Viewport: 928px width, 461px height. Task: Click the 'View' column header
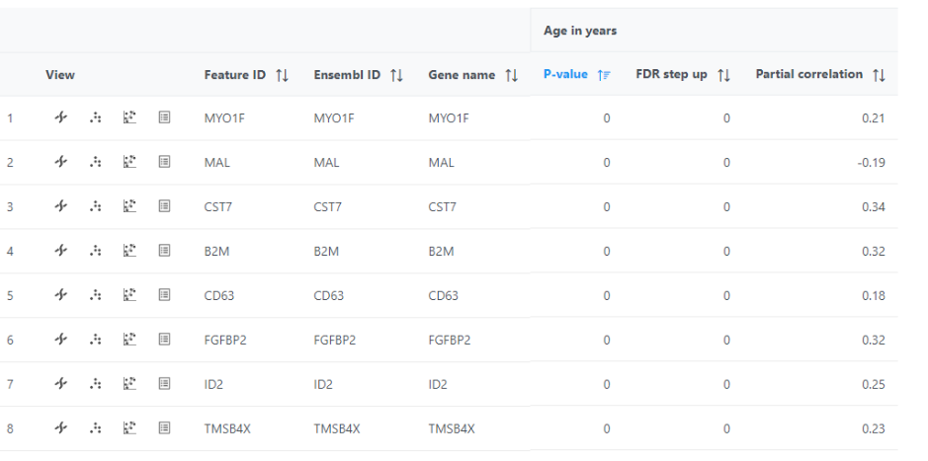click(x=60, y=75)
